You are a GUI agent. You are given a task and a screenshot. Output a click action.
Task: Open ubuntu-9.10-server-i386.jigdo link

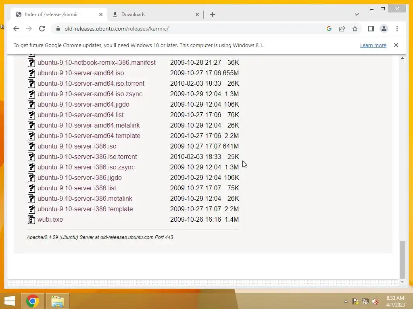(79, 177)
